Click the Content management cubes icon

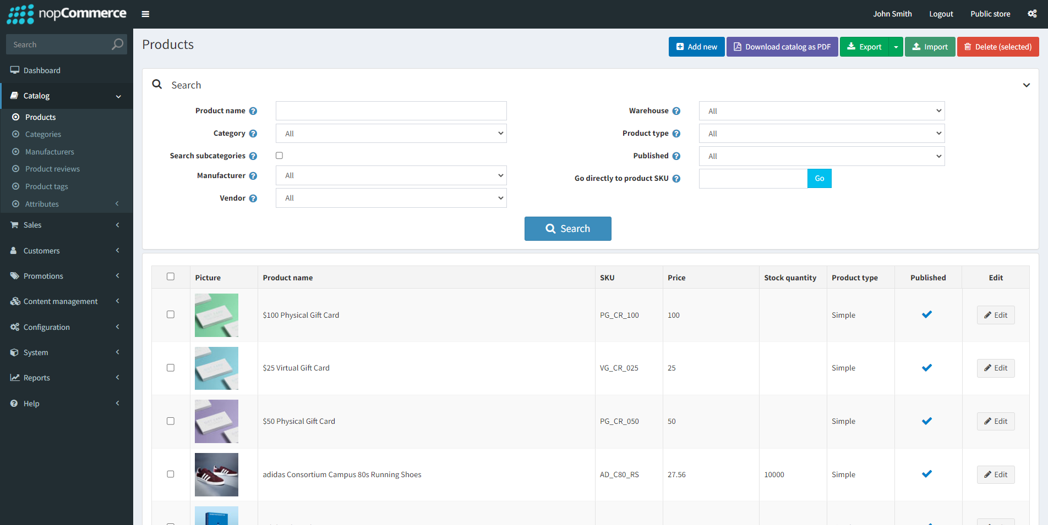[15, 301]
